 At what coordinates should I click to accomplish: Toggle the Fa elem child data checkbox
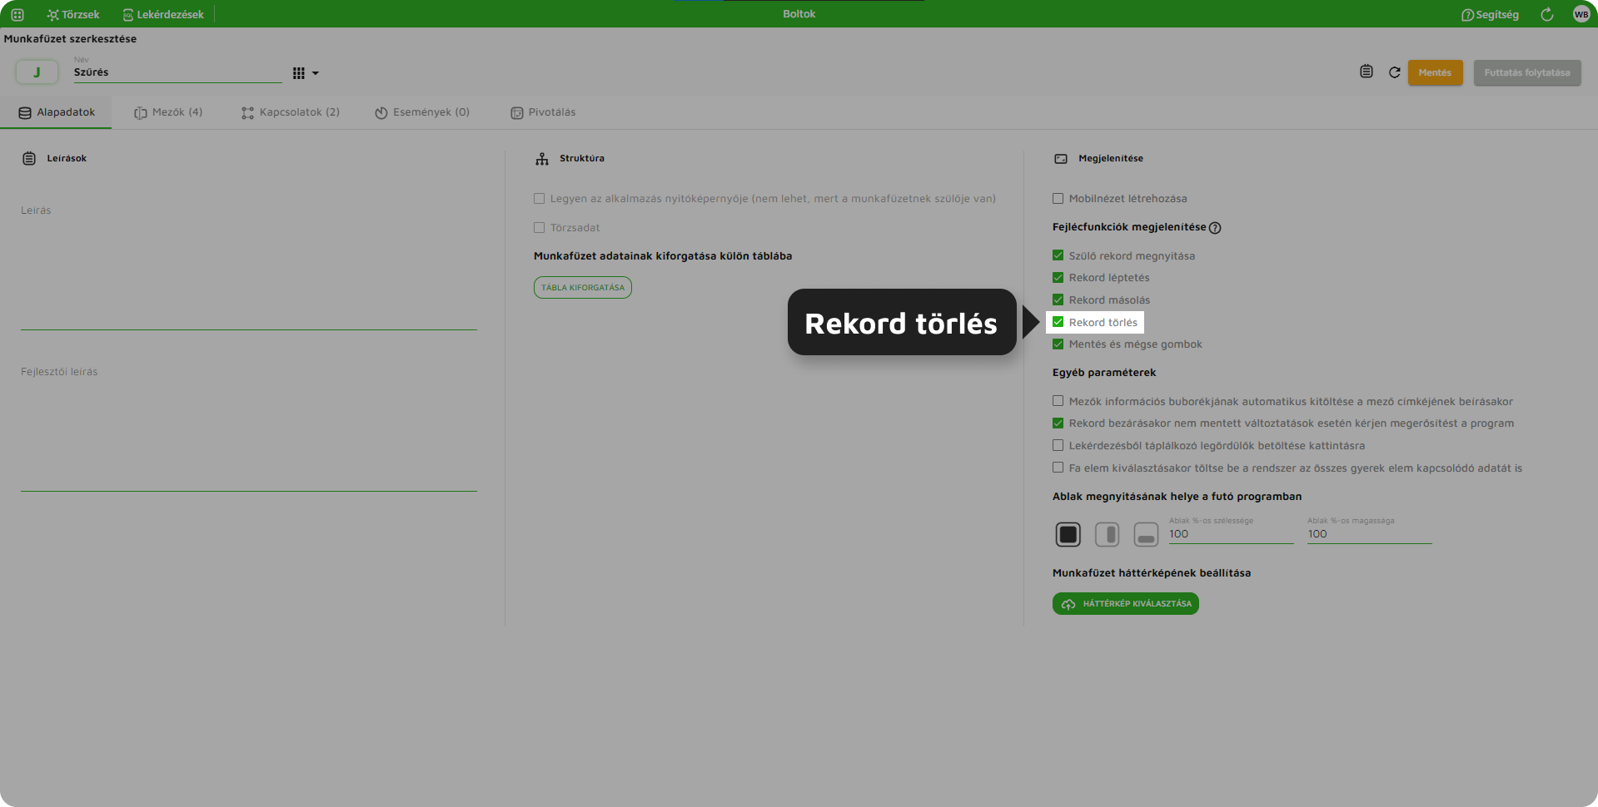pyautogui.click(x=1058, y=468)
